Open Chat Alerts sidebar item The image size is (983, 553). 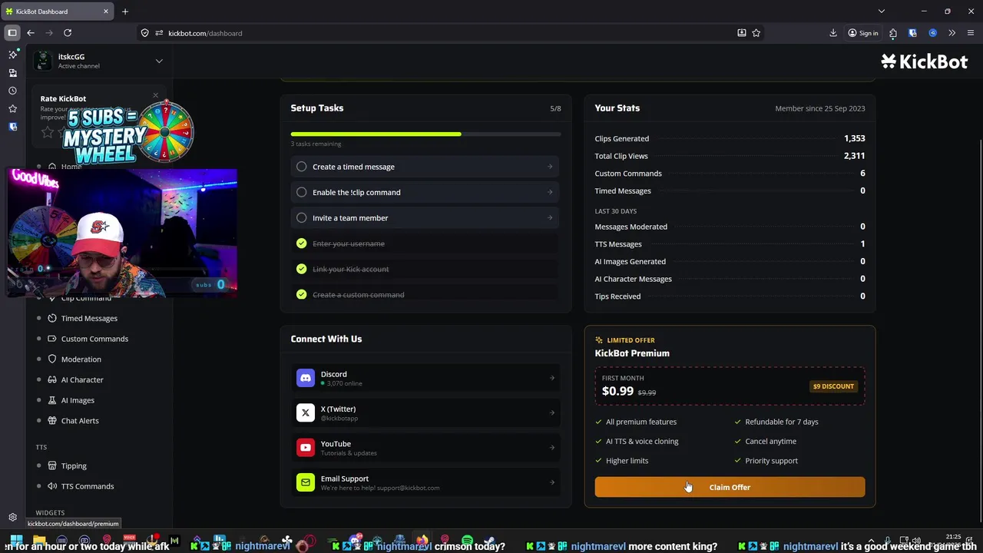80,421
